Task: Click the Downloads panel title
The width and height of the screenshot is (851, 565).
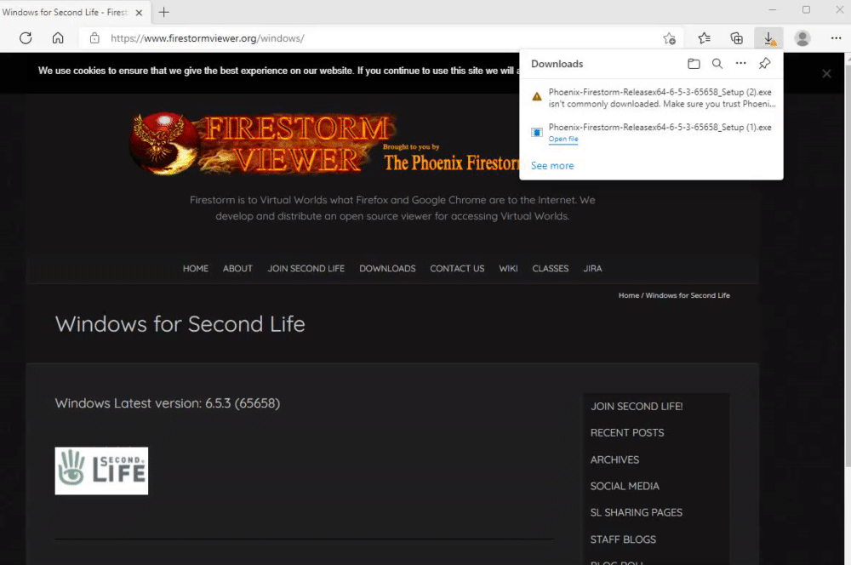Action: (x=557, y=64)
